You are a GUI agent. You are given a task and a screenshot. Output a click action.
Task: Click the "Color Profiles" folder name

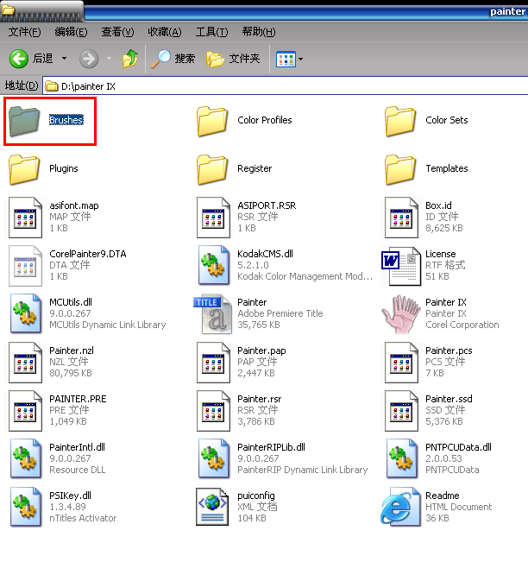pyautogui.click(x=265, y=120)
